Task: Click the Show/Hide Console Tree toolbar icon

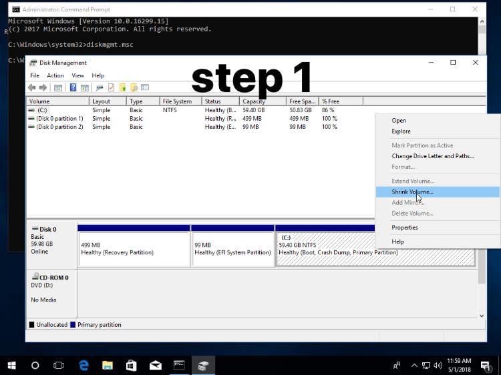Action: pyautogui.click(x=58, y=88)
